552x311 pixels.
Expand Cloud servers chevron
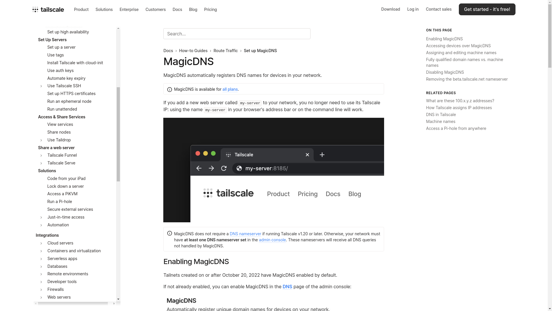(41, 243)
